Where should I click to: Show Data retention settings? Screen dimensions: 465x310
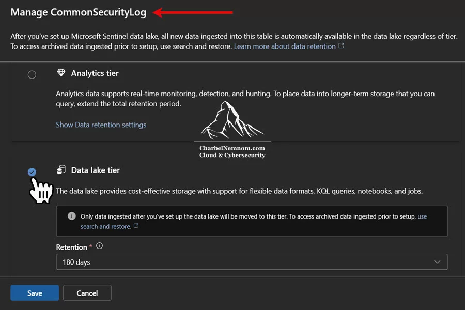101,125
